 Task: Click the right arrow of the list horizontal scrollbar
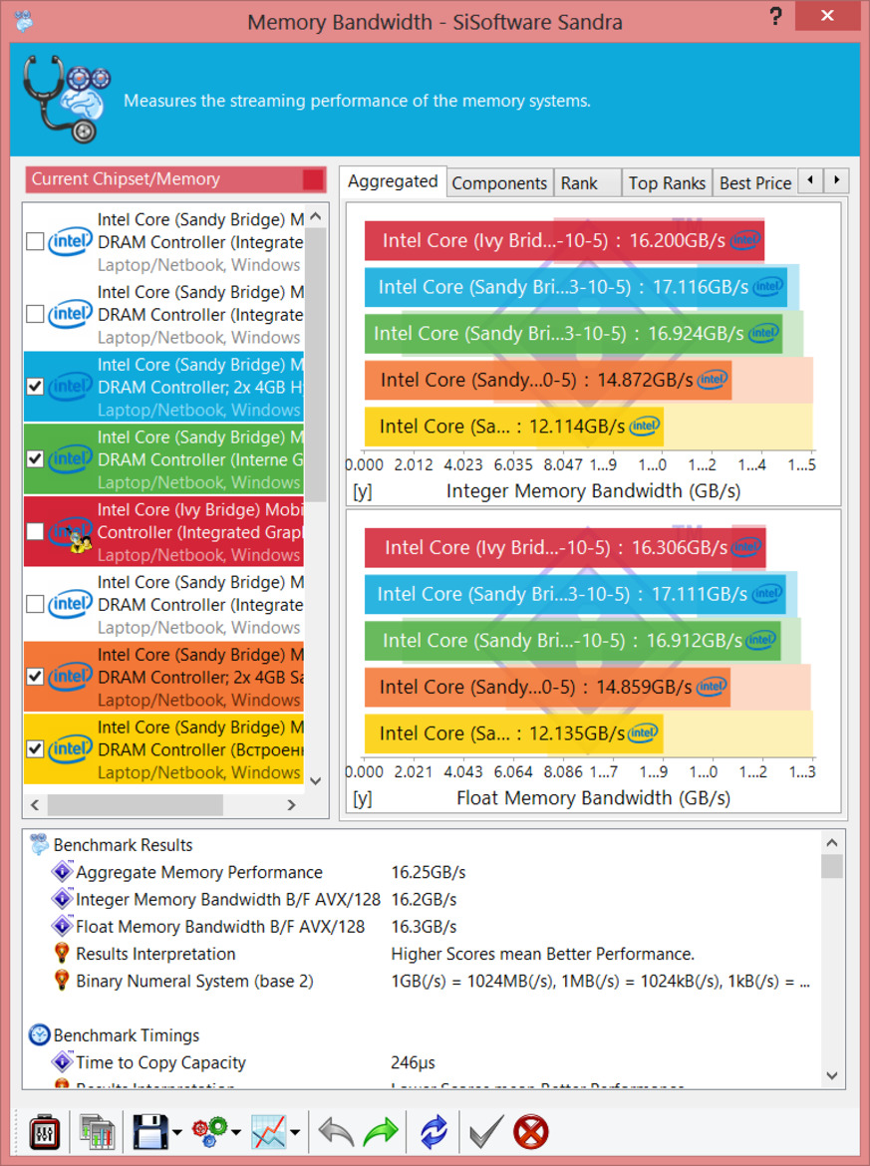291,804
